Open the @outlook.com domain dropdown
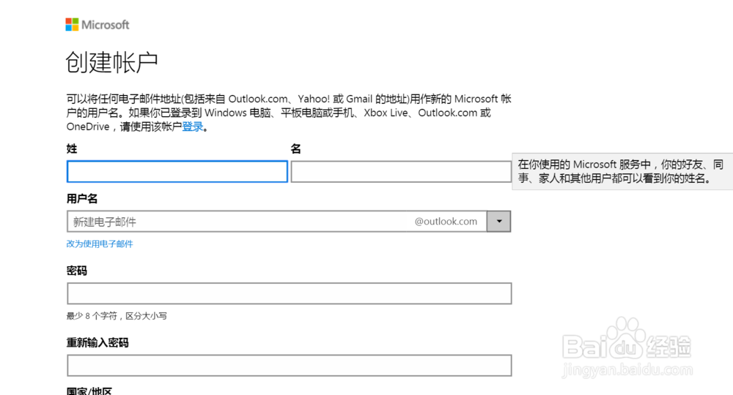Screen dimensions: 733x395 tap(498, 222)
